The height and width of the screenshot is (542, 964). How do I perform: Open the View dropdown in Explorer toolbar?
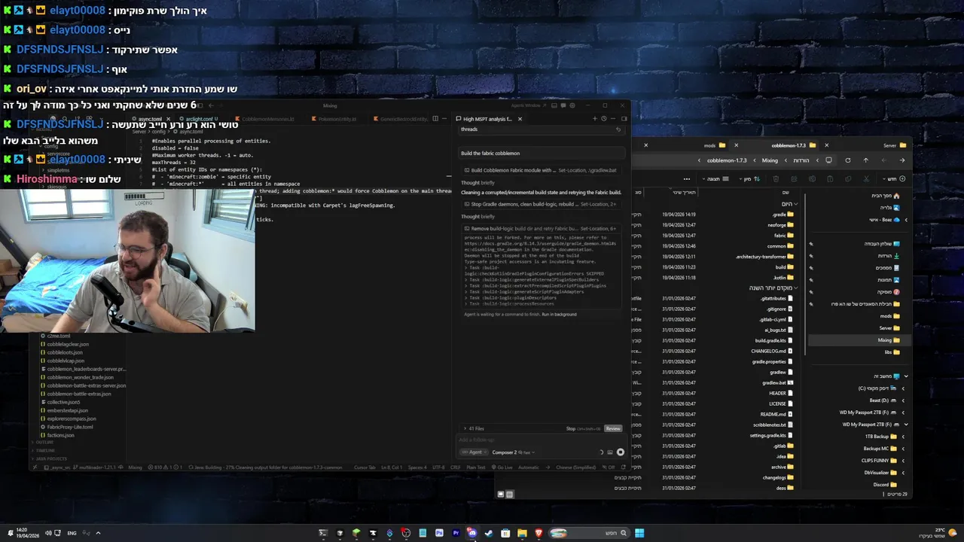715,179
